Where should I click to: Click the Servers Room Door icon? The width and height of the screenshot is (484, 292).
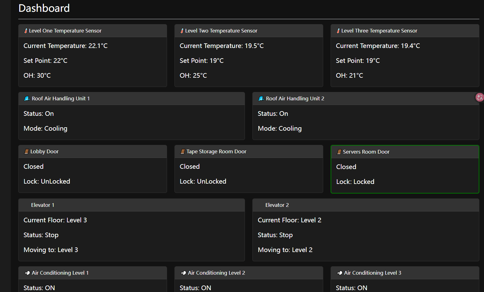[339, 152]
